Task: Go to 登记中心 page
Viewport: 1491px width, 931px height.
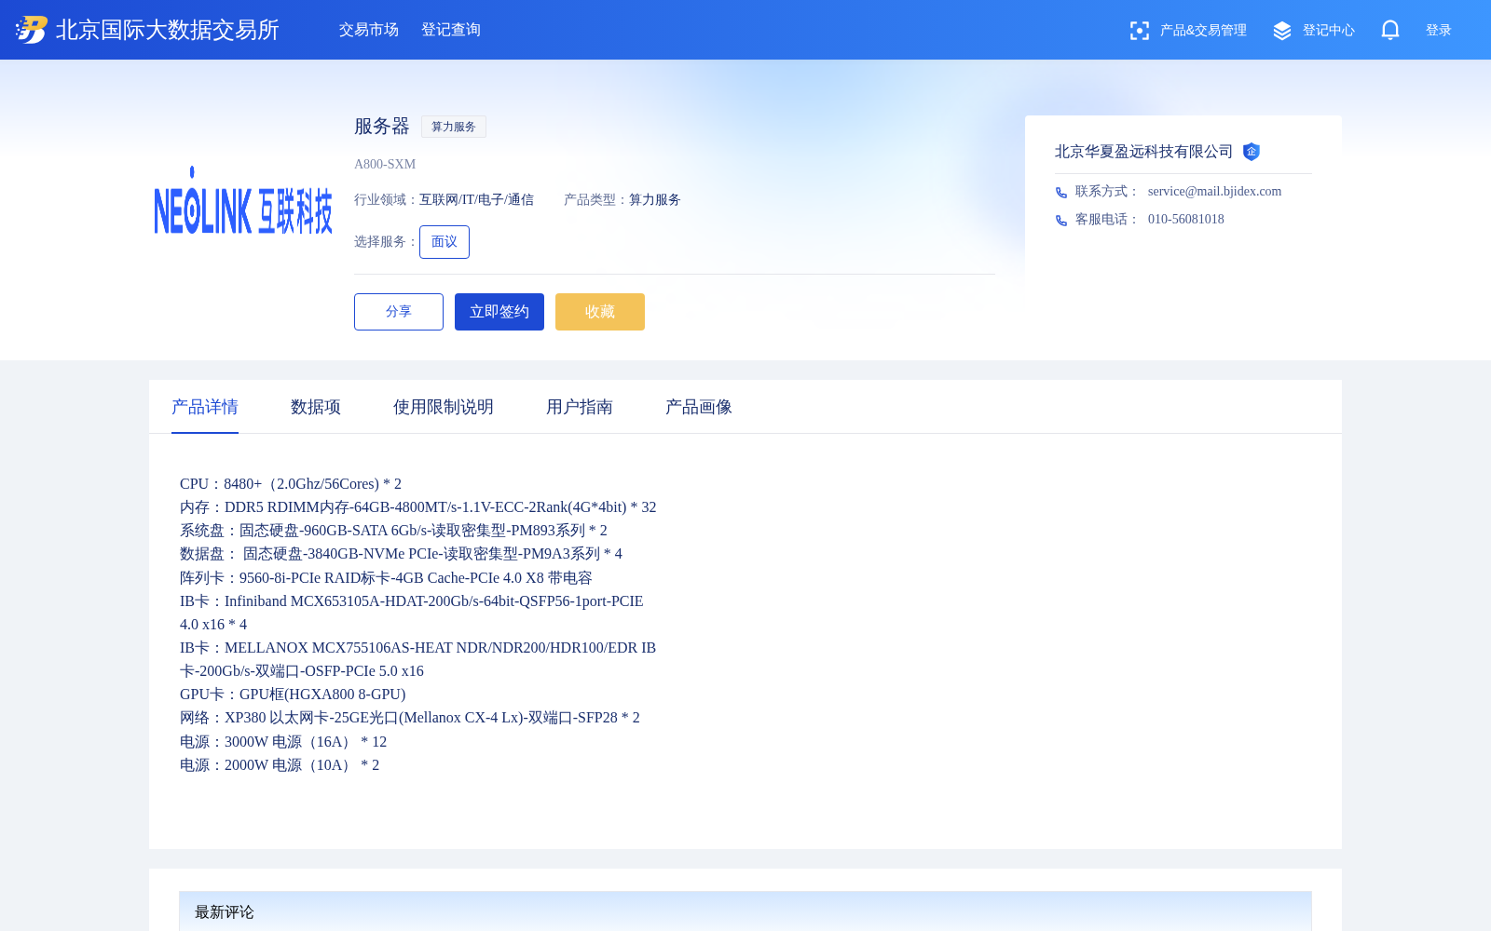Action: coord(1329,31)
